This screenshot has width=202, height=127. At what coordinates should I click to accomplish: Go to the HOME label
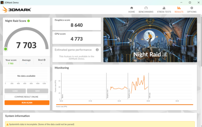pos(132,12)
